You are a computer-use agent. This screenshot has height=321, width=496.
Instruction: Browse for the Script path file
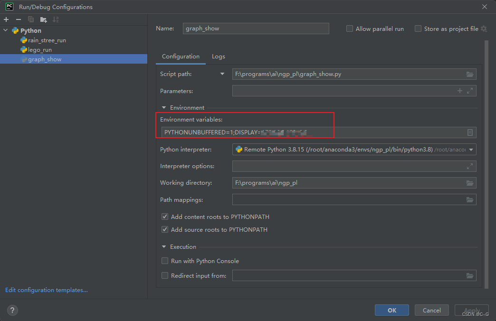(470, 74)
